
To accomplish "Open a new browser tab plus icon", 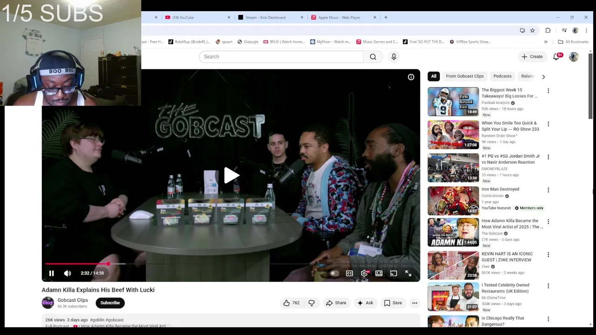I will (386, 17).
